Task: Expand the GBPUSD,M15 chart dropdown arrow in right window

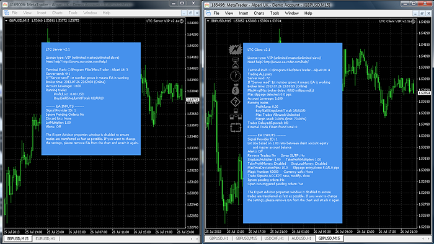Action: pos(208,20)
